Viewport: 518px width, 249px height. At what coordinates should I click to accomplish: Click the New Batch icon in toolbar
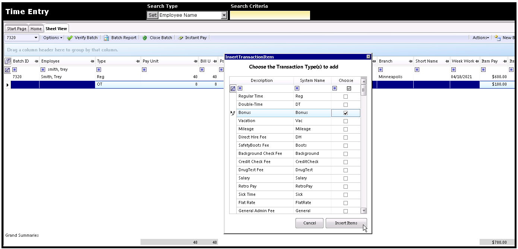(498, 38)
